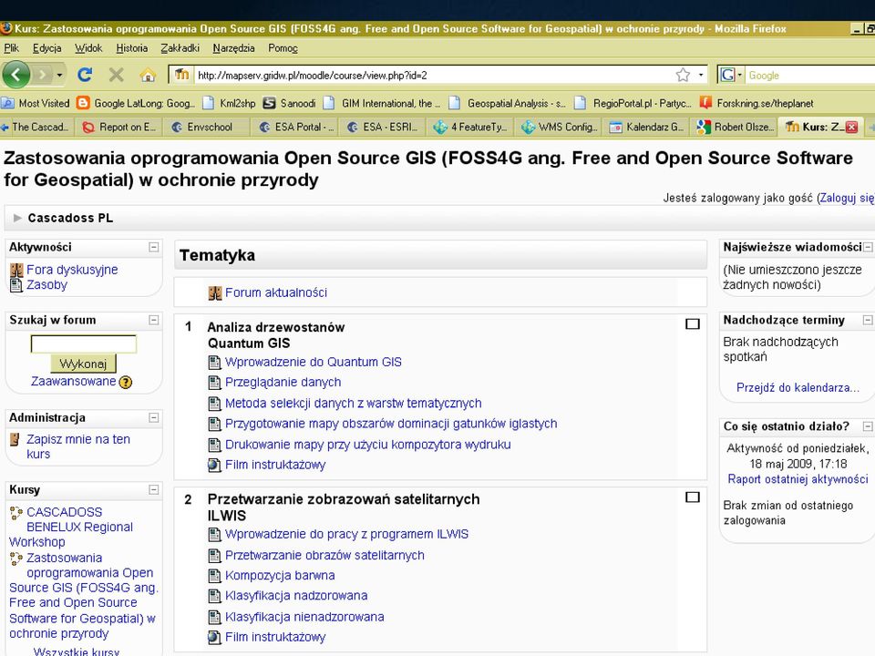Open Kompozycja barwna resource

pos(280,576)
